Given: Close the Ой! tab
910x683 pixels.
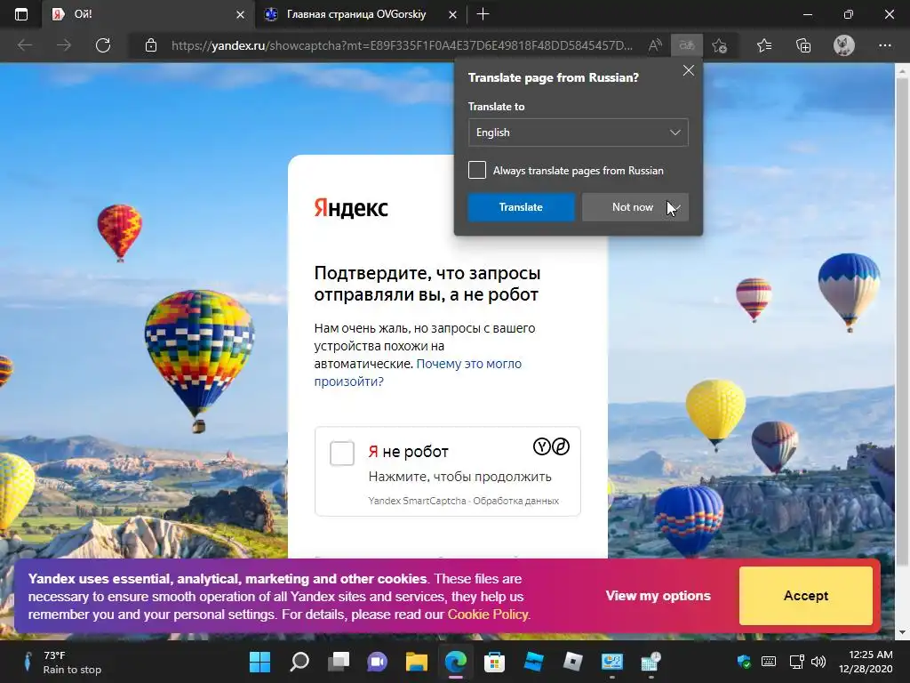Looking at the screenshot, I should (240, 14).
